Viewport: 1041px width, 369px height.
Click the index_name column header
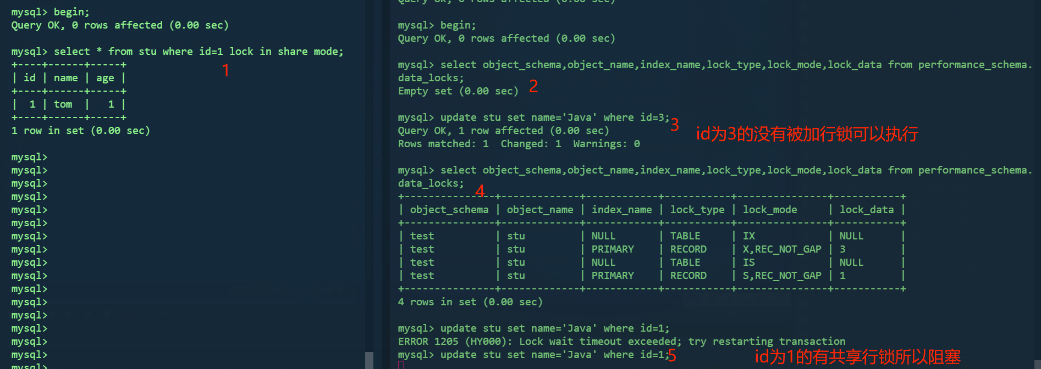tap(621, 210)
